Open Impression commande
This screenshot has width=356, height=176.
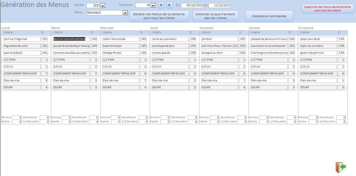pos(269,16)
